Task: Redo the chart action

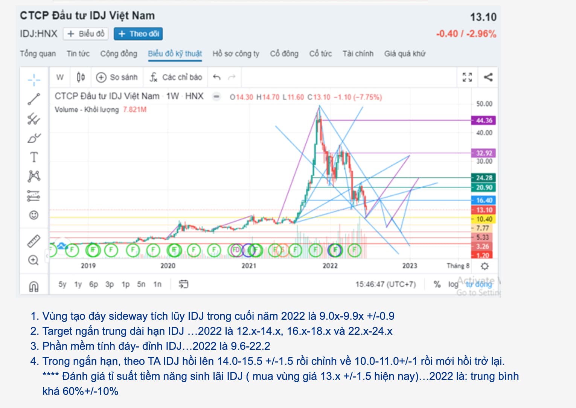Action: point(232,77)
